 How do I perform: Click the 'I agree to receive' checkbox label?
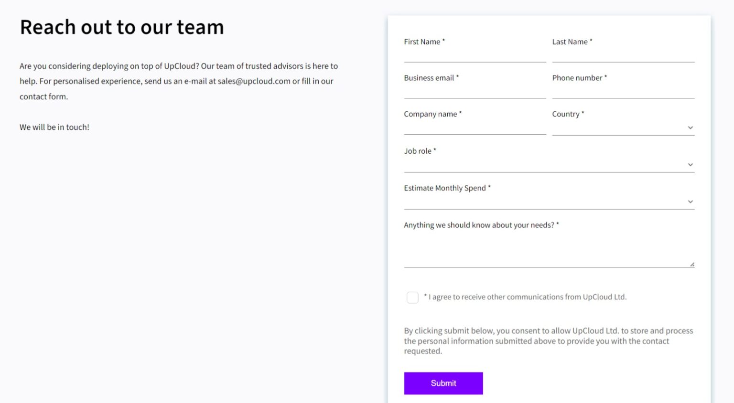point(525,297)
